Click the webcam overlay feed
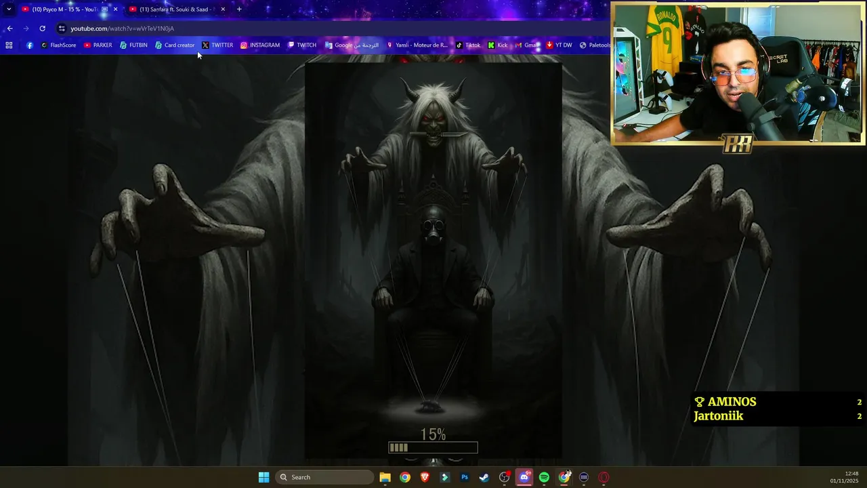Image resolution: width=867 pixels, height=488 pixels. tap(738, 73)
